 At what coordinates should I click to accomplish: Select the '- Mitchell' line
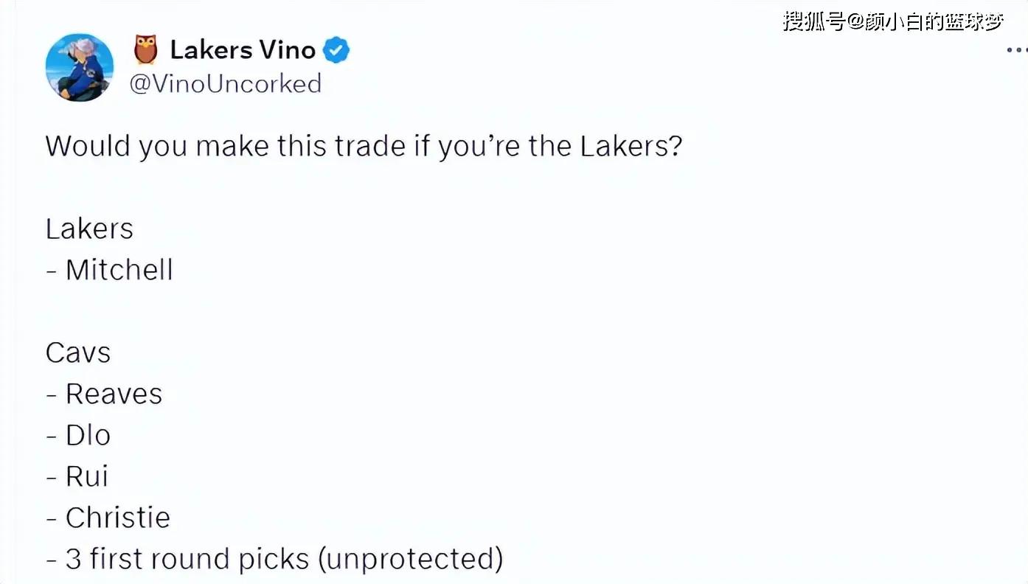[109, 270]
